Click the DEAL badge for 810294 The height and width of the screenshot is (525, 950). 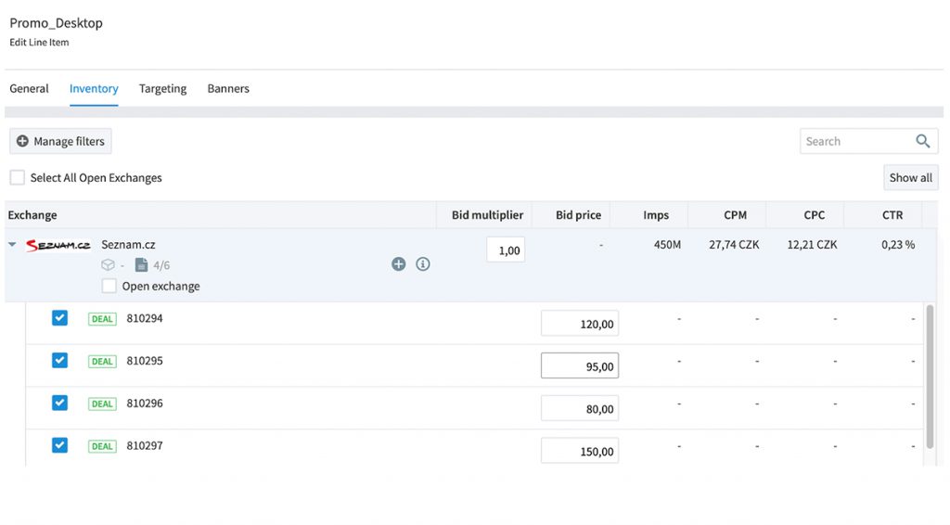pos(102,319)
